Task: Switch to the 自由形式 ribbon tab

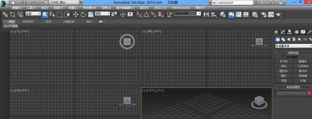Action: click(x=28, y=21)
